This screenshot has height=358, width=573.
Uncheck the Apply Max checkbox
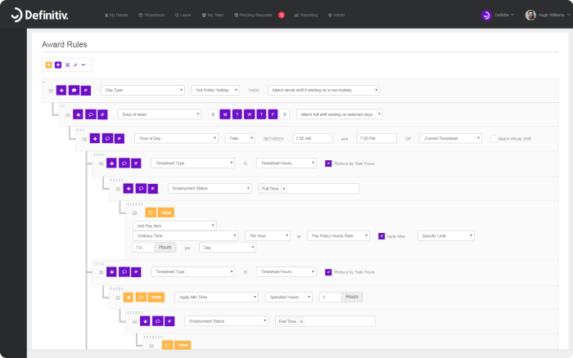pos(381,236)
